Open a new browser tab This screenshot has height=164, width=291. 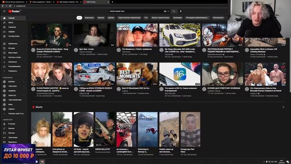tap(112, 2)
